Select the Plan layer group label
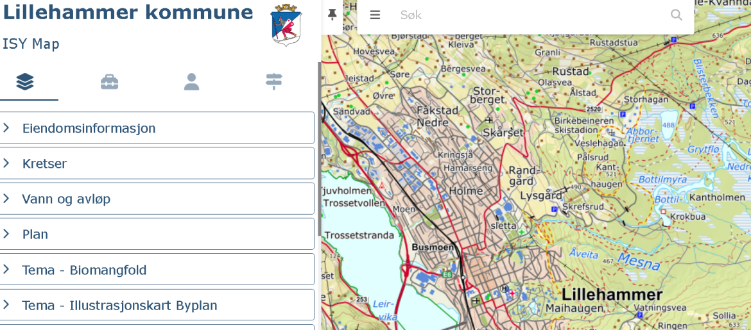 pyautogui.click(x=35, y=235)
